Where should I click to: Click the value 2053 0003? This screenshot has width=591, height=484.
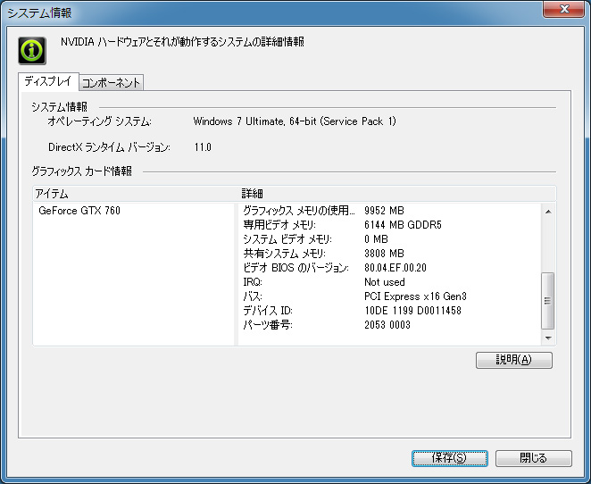(x=387, y=324)
